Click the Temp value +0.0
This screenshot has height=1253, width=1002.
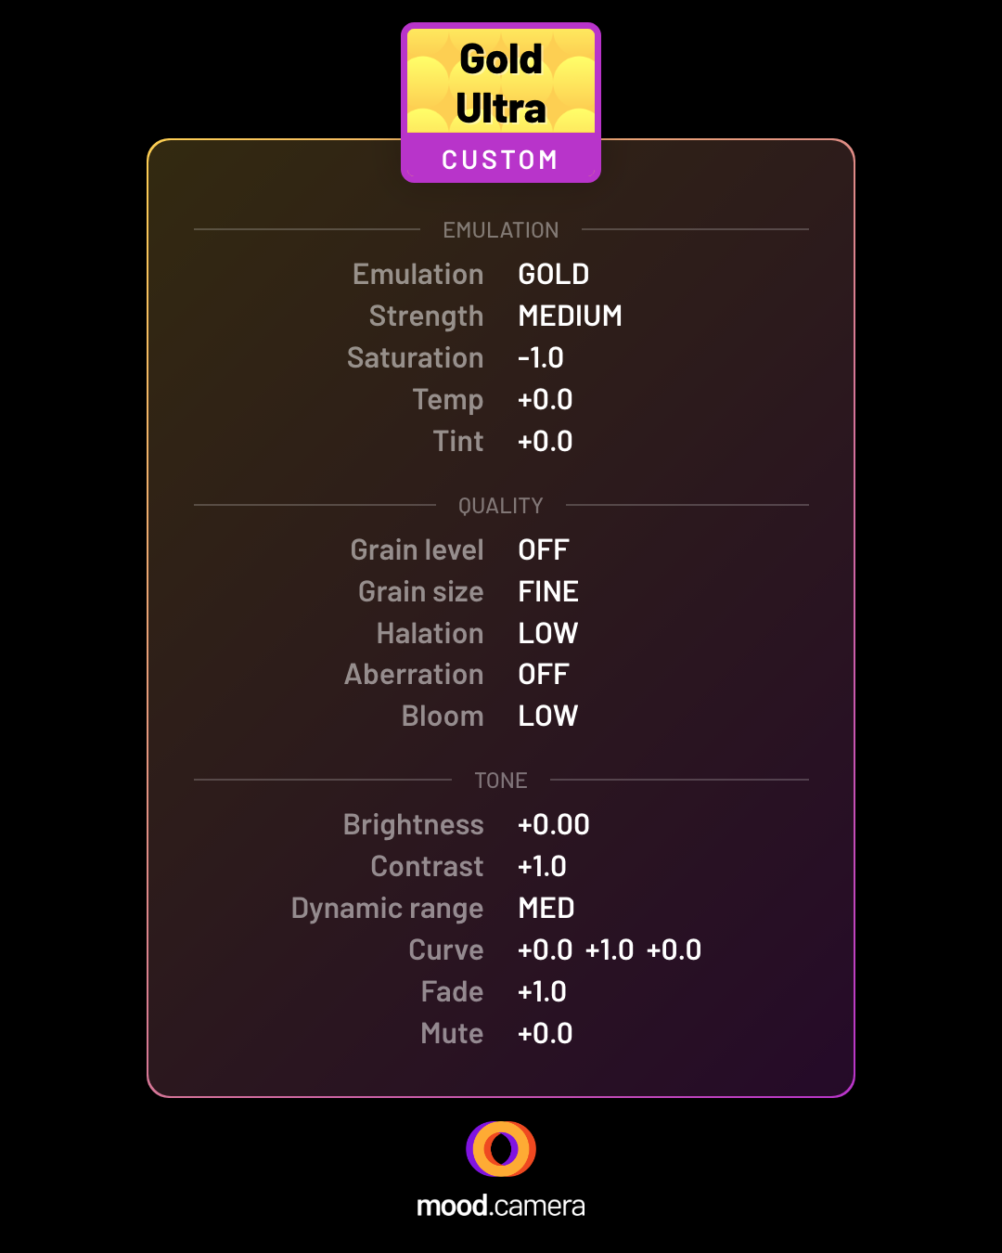coord(546,400)
